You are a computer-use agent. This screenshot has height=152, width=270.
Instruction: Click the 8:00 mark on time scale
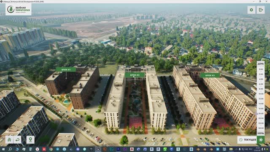(261, 89)
